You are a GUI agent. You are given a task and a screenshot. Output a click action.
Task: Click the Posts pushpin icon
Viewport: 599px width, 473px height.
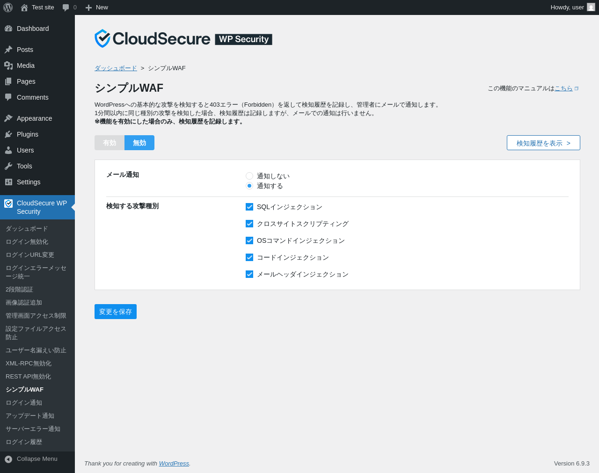[x=8, y=50]
